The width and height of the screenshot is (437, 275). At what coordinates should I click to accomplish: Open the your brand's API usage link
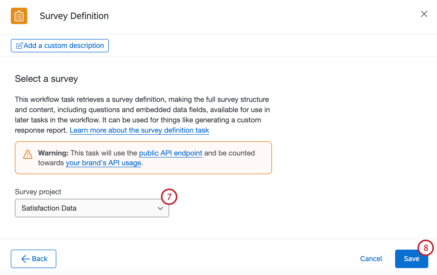[x=103, y=163]
